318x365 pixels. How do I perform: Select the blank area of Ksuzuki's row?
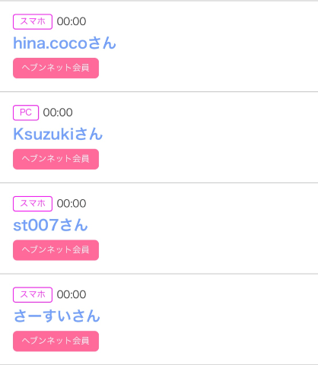coord(208,137)
